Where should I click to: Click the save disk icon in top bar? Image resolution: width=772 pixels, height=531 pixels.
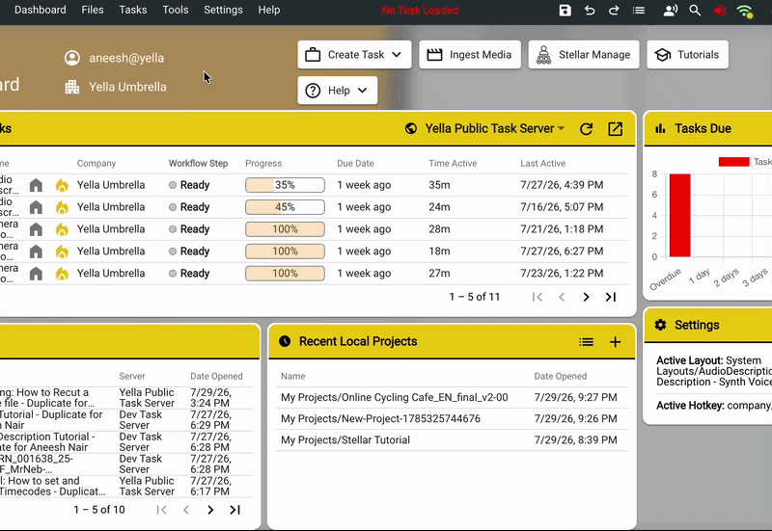coord(565,11)
